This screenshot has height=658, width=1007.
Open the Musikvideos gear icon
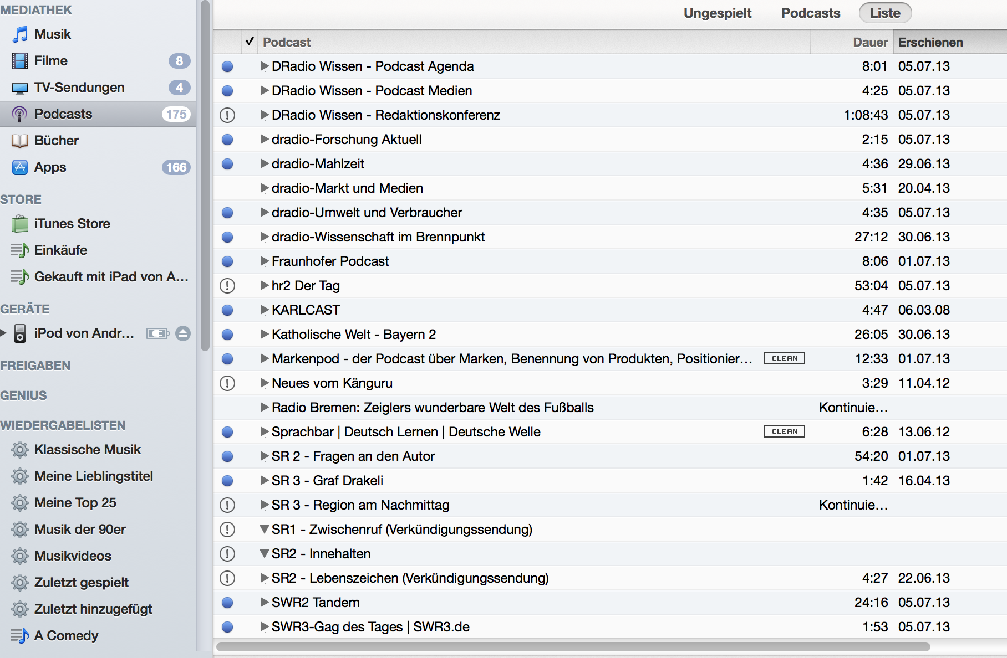[x=20, y=556]
